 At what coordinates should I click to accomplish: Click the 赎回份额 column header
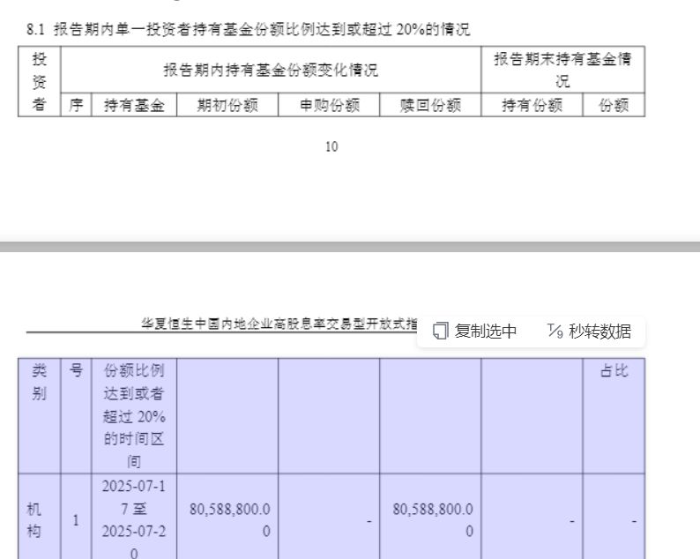(x=430, y=108)
